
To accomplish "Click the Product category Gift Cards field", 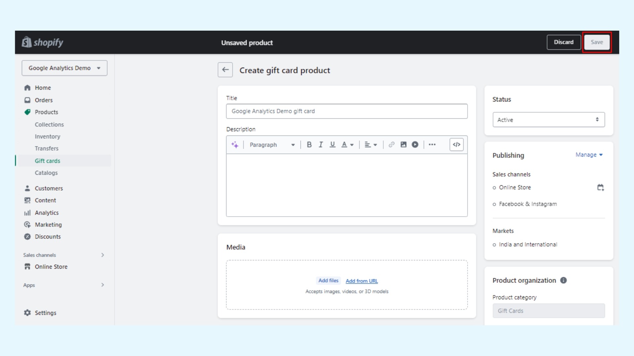I will click(548, 311).
